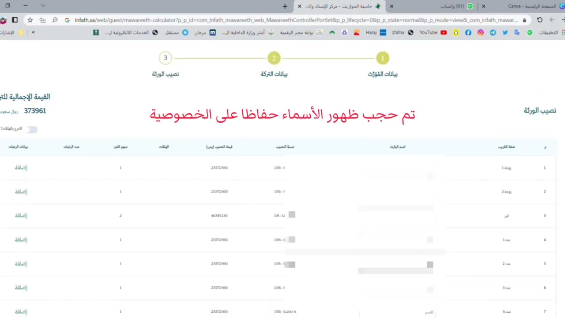Click the address bar URL field
The image size is (565, 318).
(x=296, y=20)
